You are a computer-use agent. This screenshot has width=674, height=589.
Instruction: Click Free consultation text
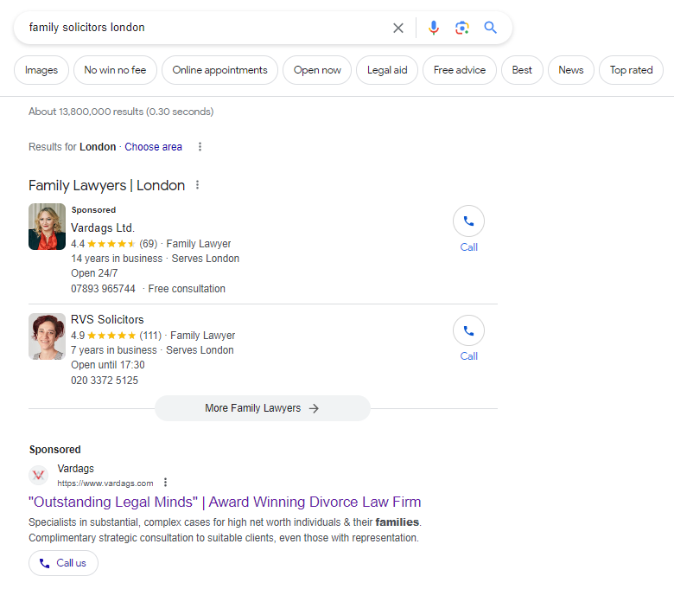point(187,289)
